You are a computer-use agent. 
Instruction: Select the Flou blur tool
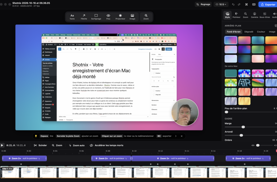pos(108,17)
